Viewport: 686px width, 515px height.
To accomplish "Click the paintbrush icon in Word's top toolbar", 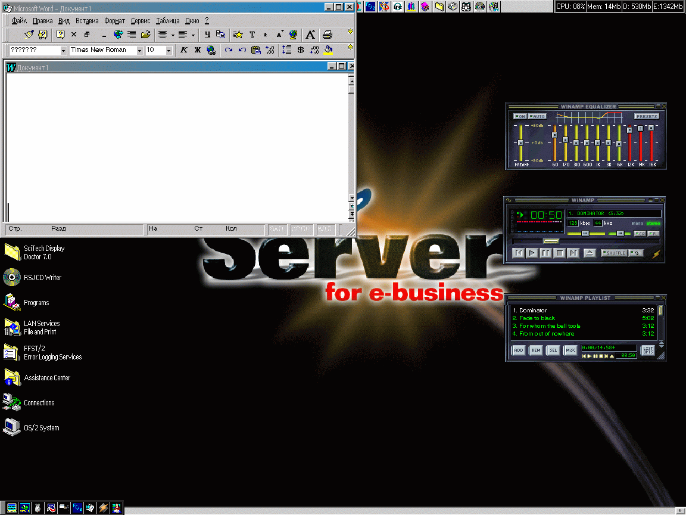I will point(29,34).
